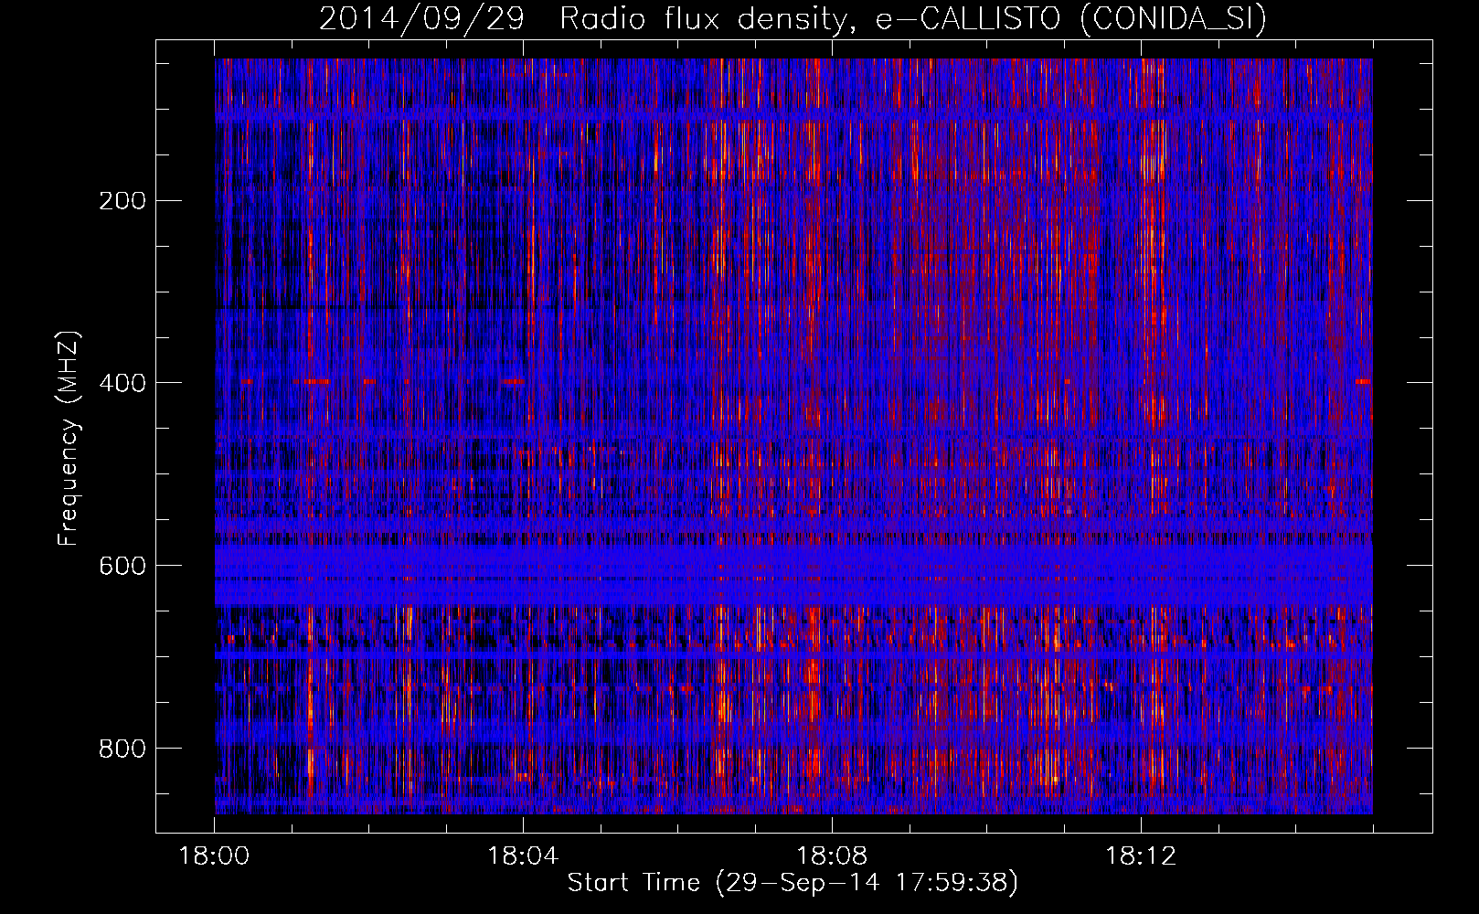1479x914 pixels.
Task: Click the 18:04 time tick label
Action: [x=523, y=856]
